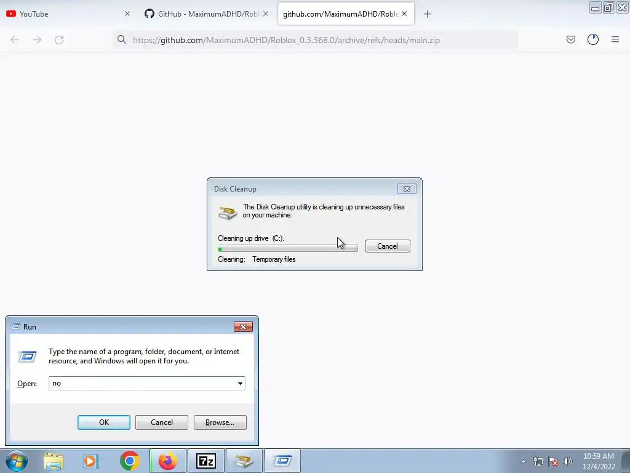The width and height of the screenshot is (630, 473).
Task: Click the search magnifier icon in address bar
Action: click(x=122, y=39)
